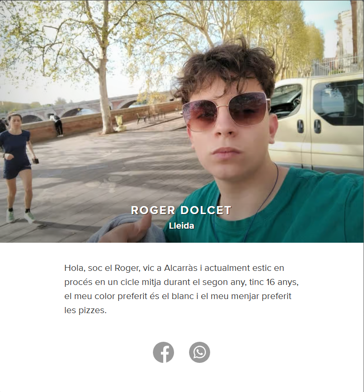
Task: Click the word Alcarràs in the bio
Action: (181, 268)
